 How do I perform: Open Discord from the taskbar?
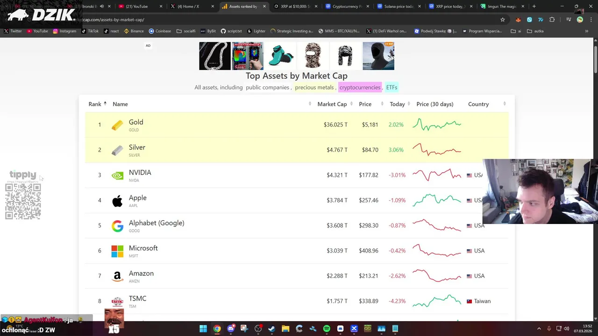tap(231, 329)
